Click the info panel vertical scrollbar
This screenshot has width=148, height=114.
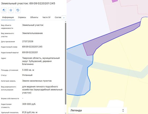point(66,64)
